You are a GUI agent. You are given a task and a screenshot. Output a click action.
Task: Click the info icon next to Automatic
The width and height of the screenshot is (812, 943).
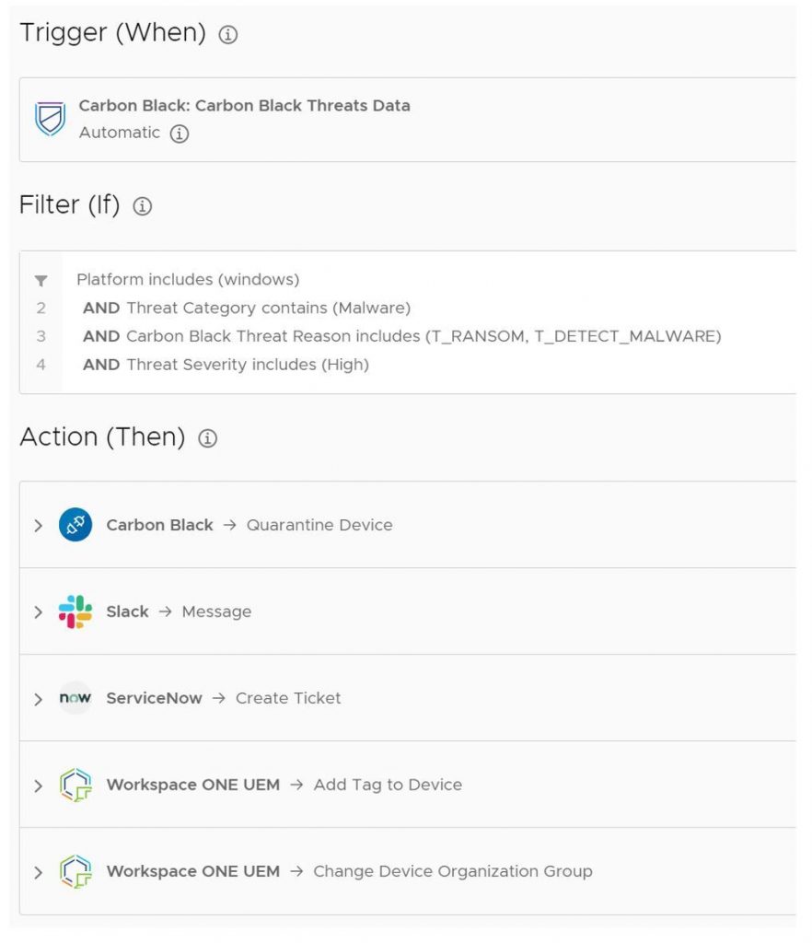(x=180, y=134)
